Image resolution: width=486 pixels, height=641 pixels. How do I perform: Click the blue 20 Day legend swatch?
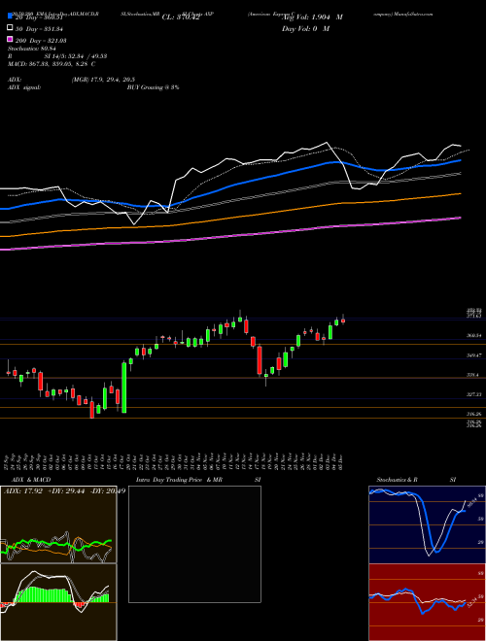(10, 16)
